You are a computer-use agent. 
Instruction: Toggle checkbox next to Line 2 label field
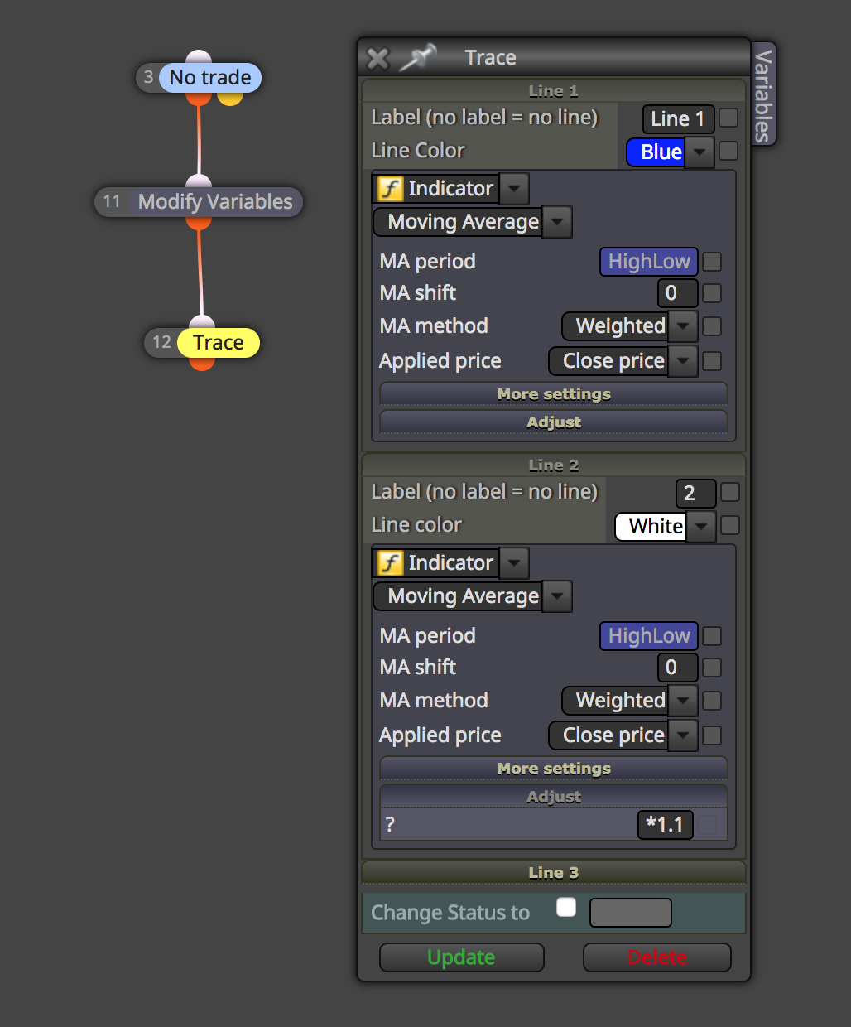coord(730,493)
